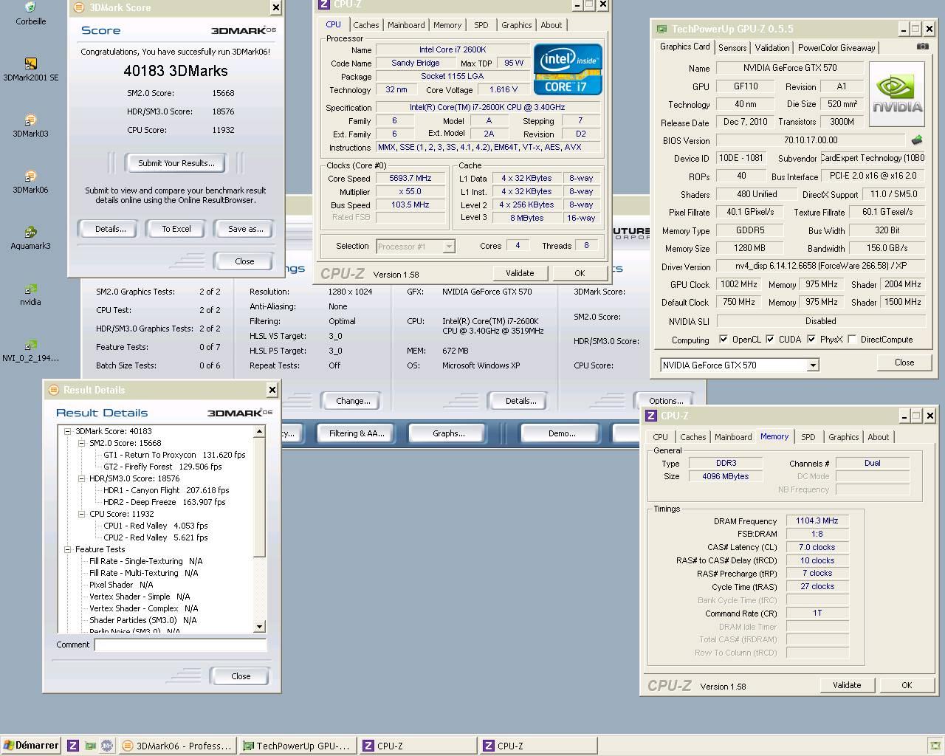Toggle the OpenCL checkbox in GPU-Z
Image resolution: width=945 pixels, height=756 pixels.
pos(724,340)
